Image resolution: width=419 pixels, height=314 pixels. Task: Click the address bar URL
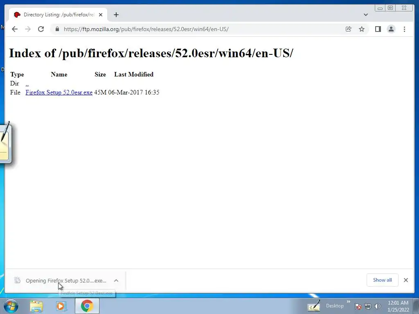pos(146,29)
